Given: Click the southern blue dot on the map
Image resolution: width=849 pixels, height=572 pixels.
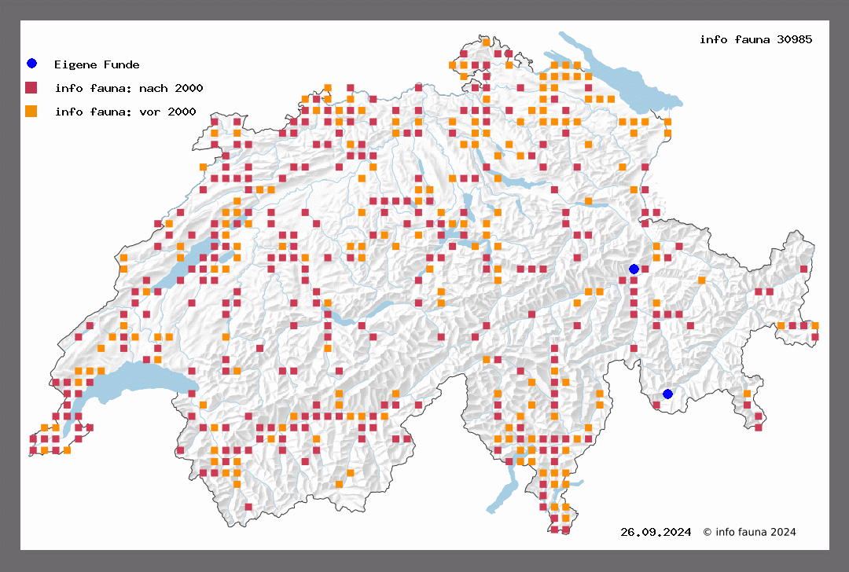Looking at the screenshot, I should click(667, 394).
